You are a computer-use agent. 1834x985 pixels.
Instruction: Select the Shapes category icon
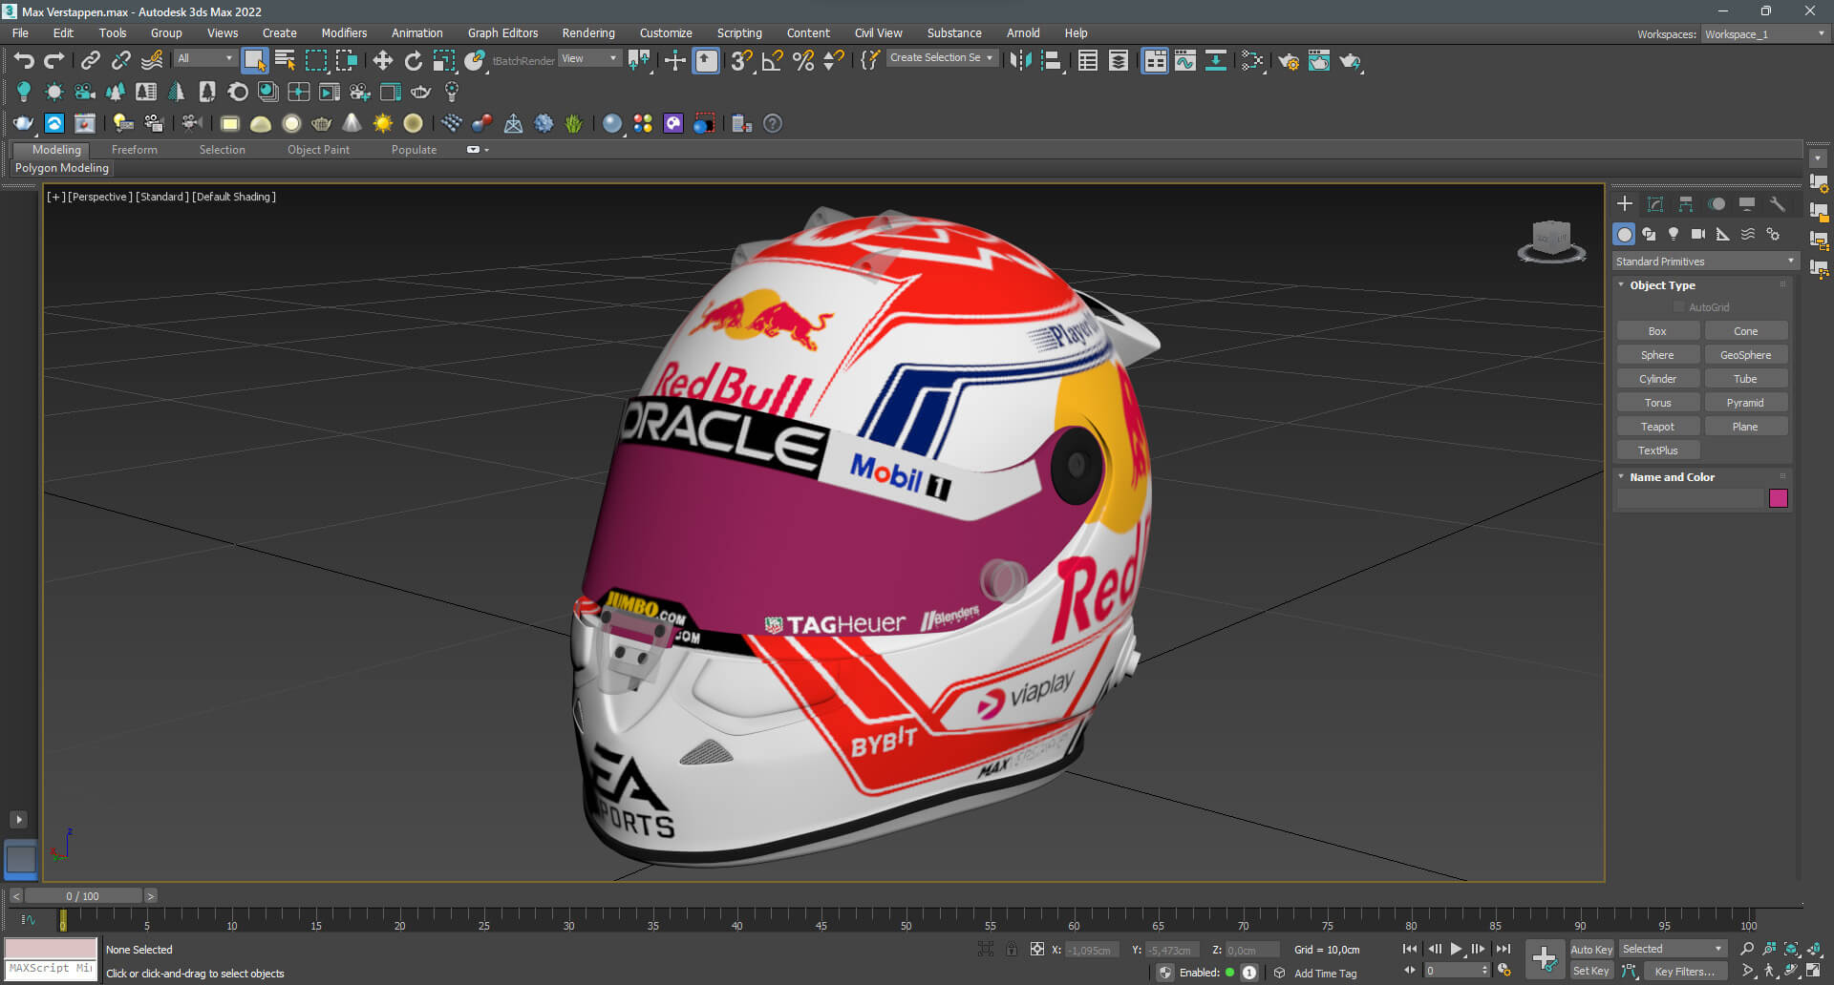[x=1649, y=234]
